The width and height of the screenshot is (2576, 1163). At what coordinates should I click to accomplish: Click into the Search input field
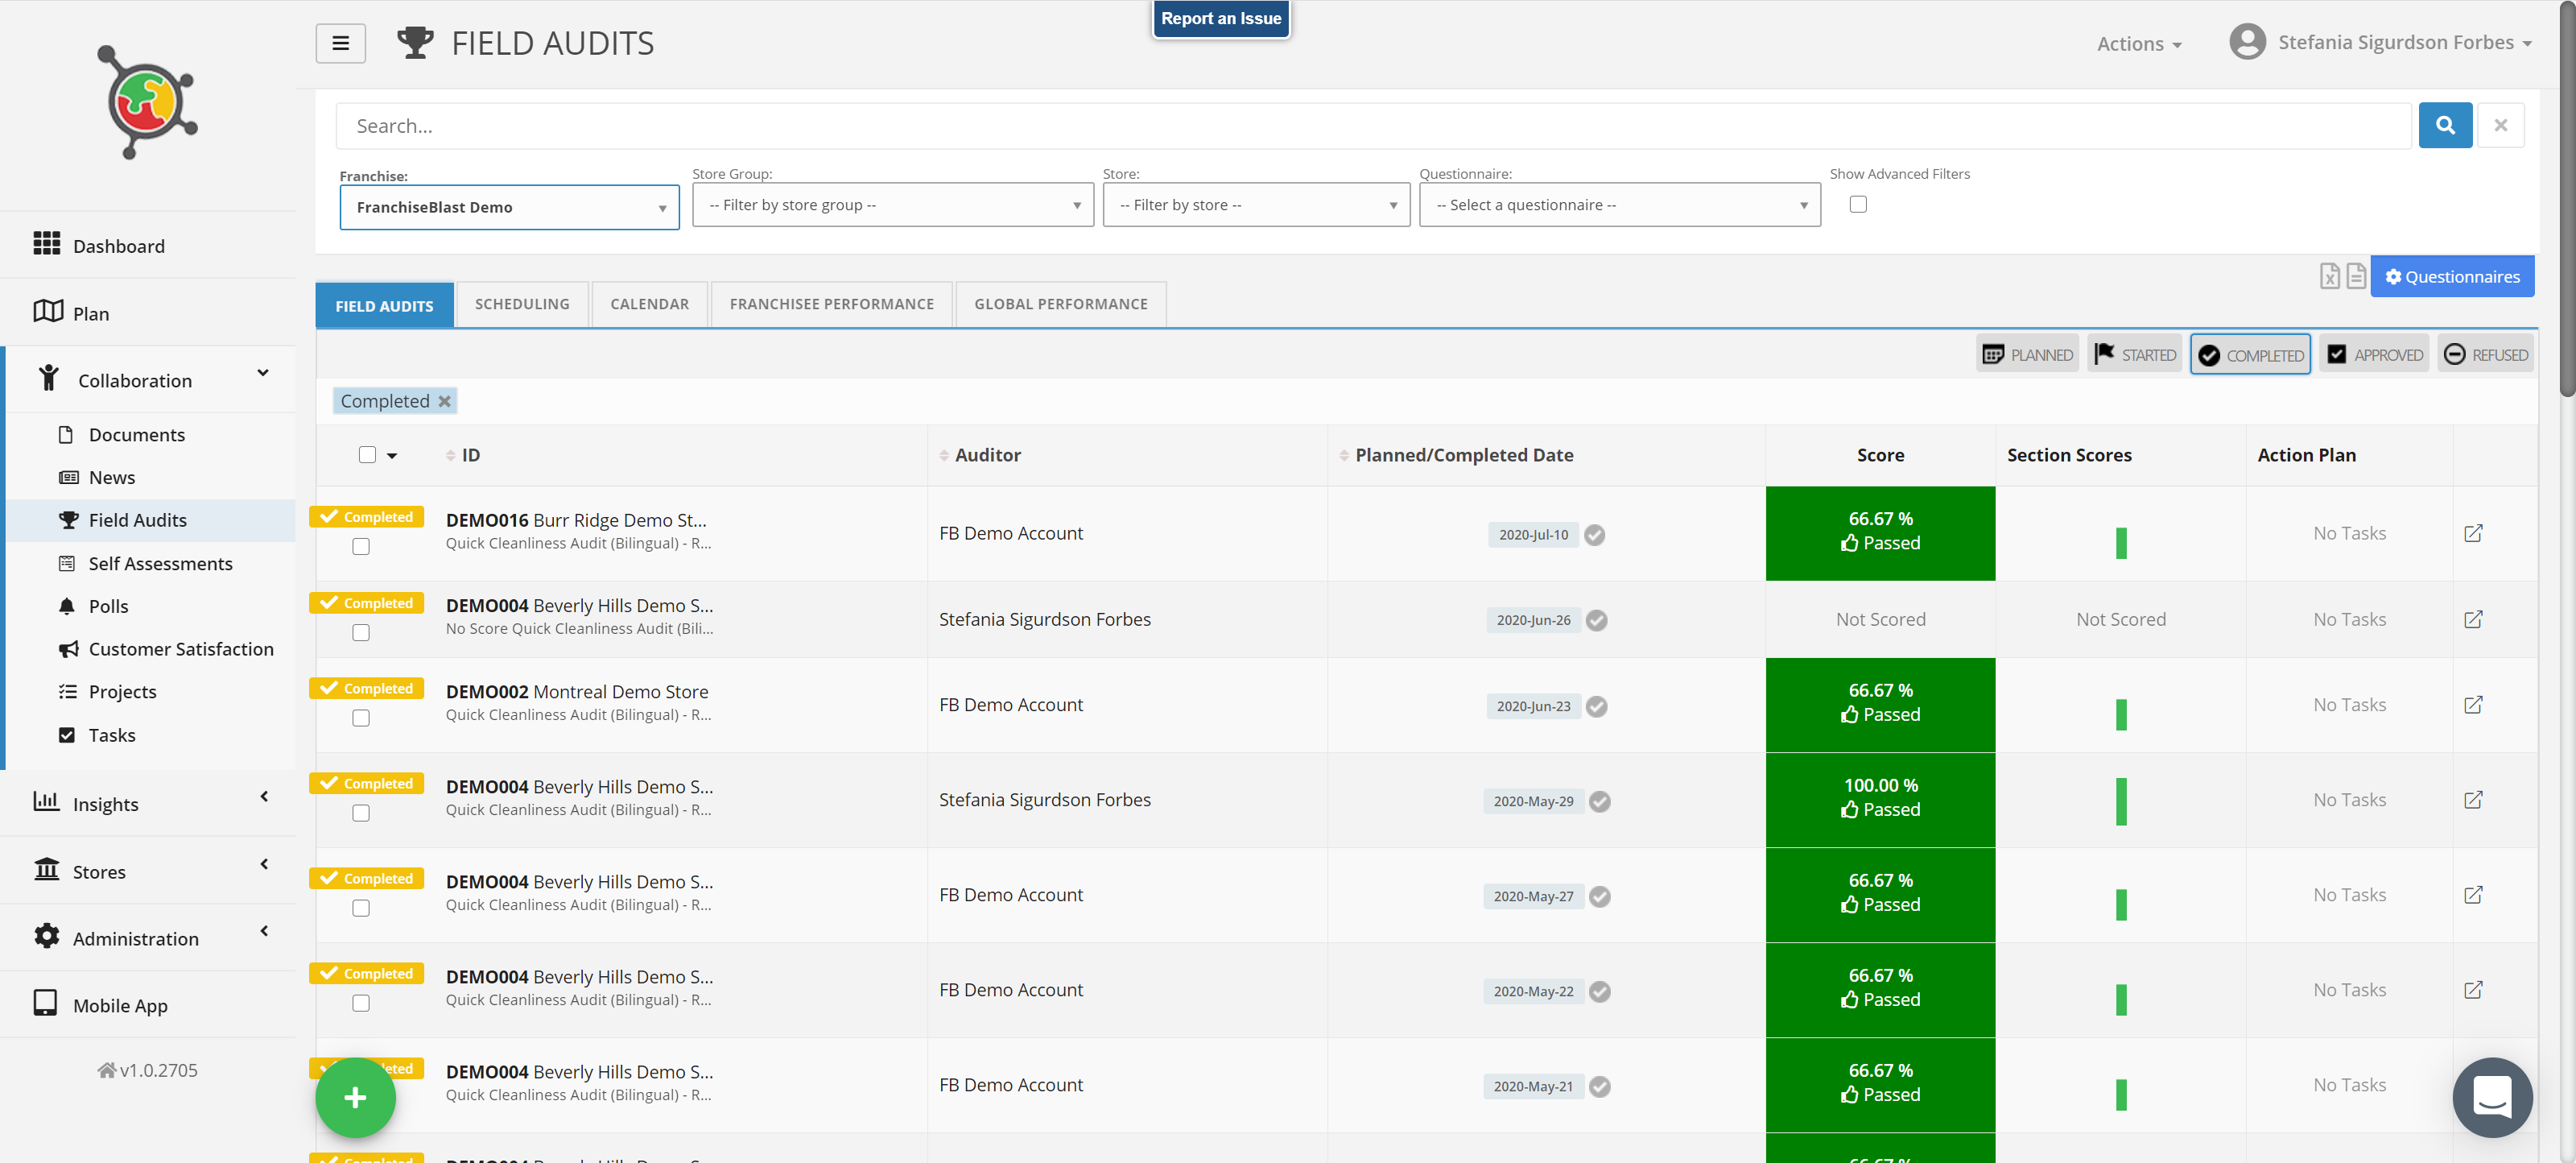click(1372, 126)
